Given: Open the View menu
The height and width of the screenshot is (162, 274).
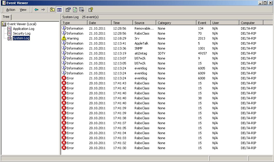Looking at the screenshot, I should [x=23, y=10].
